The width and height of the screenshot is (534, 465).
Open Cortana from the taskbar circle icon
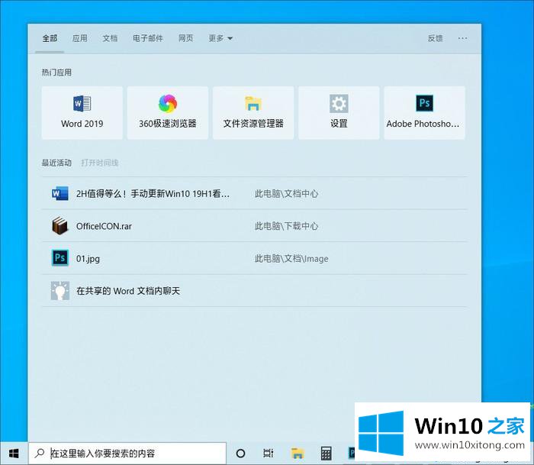click(240, 454)
